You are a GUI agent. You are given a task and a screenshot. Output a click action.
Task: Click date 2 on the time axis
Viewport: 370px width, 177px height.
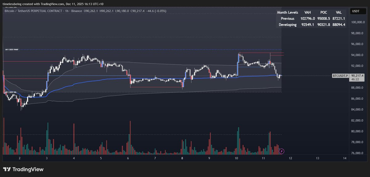[19, 158]
